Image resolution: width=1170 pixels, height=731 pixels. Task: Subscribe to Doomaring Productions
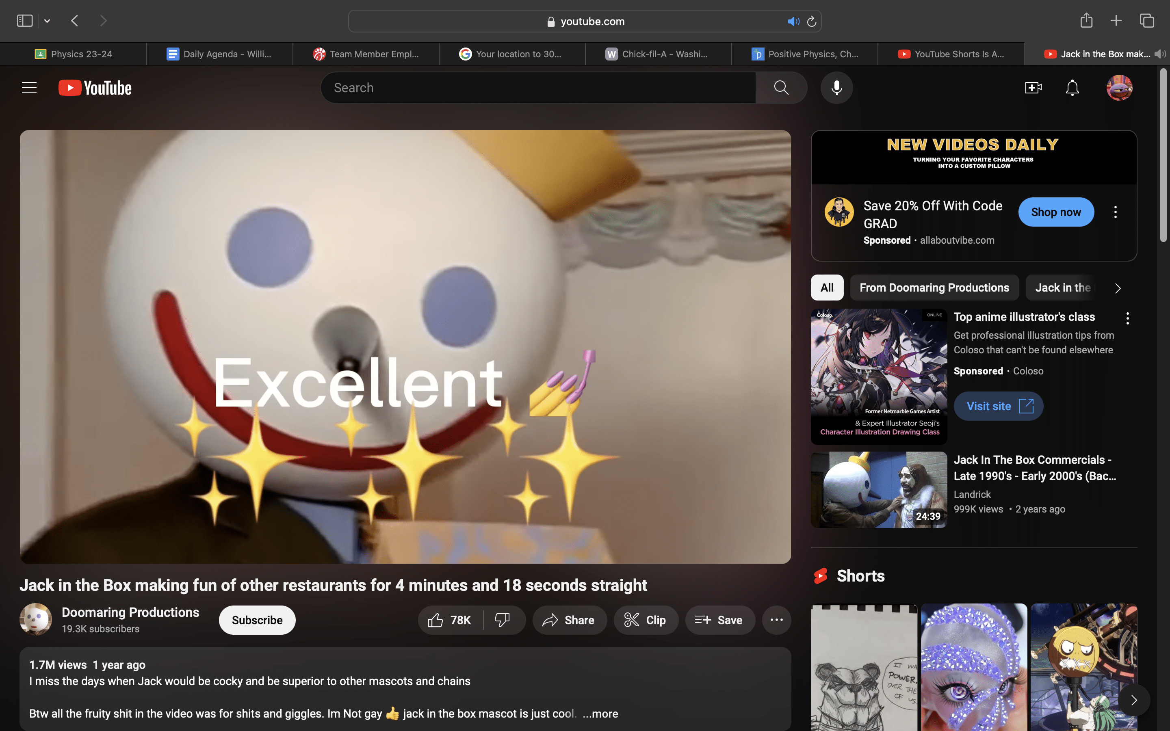click(257, 620)
